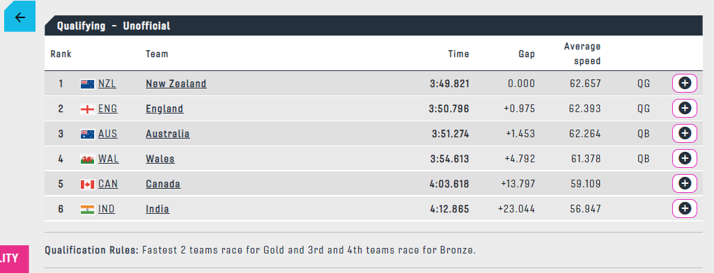Screen dimensions: 714x273
Task: Expand India row with plus icon
Action: click(685, 209)
